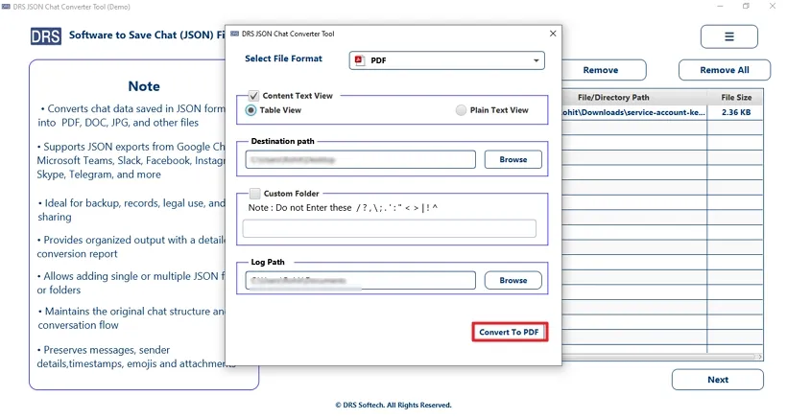Click the Custom Folder name input field

[389, 228]
